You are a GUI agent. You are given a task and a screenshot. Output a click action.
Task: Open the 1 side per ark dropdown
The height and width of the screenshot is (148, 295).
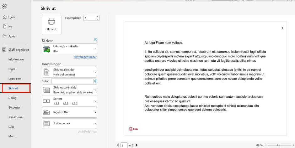tap(69, 123)
